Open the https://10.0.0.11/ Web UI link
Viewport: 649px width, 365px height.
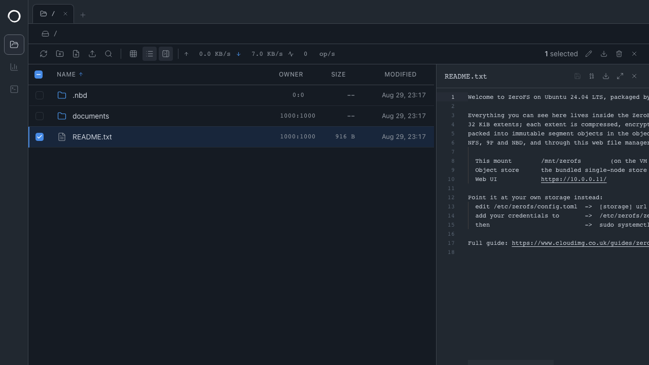click(x=573, y=179)
